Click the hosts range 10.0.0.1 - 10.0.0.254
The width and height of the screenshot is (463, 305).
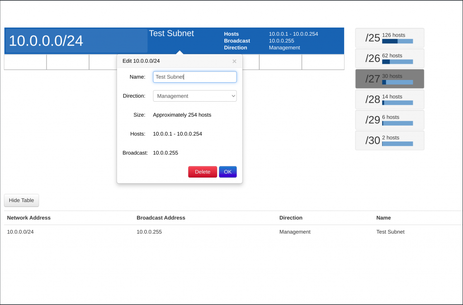pyautogui.click(x=293, y=33)
